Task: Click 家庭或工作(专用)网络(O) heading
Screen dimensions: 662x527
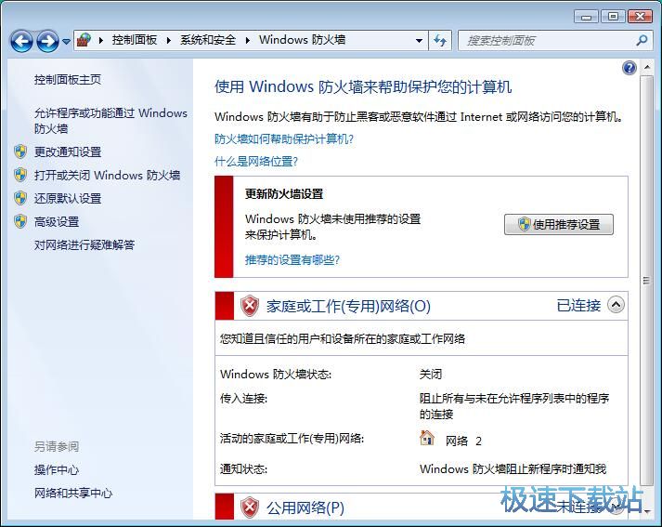Action: [348, 306]
